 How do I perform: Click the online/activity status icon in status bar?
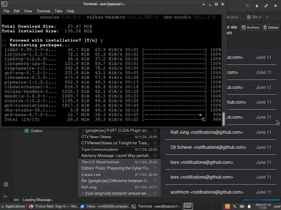pos(16,200)
